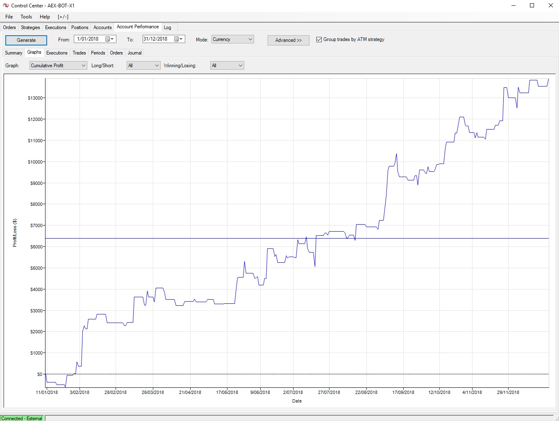The image size is (559, 421).
Task: Click the 17/09/2018 x-axis date label
Action: tap(403, 392)
